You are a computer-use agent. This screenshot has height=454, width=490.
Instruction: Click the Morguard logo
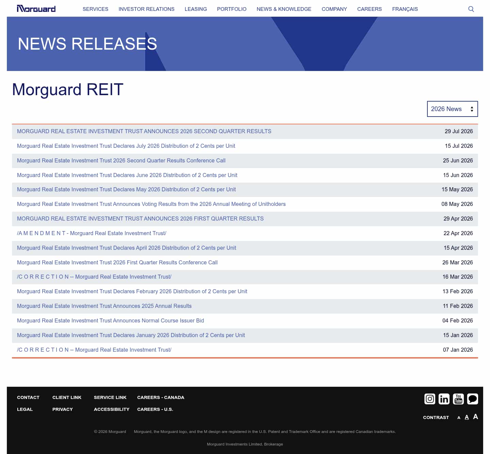36,9
